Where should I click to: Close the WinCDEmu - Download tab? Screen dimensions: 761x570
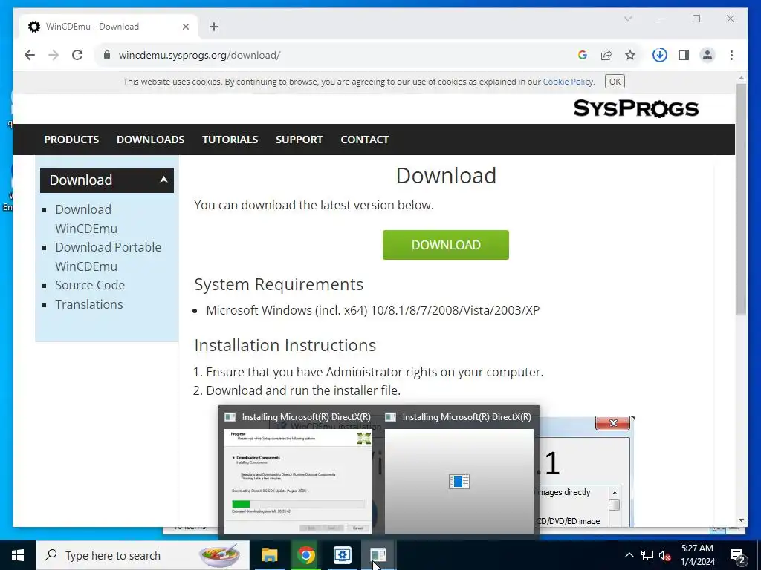pyautogui.click(x=185, y=27)
